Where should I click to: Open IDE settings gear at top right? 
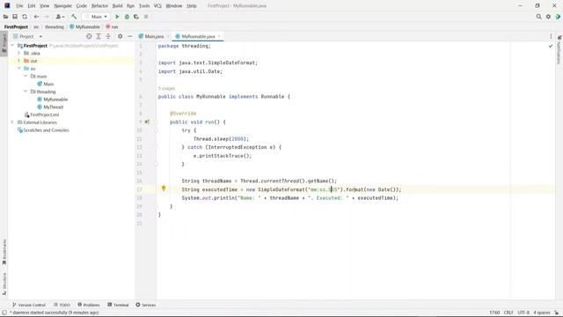548,17
